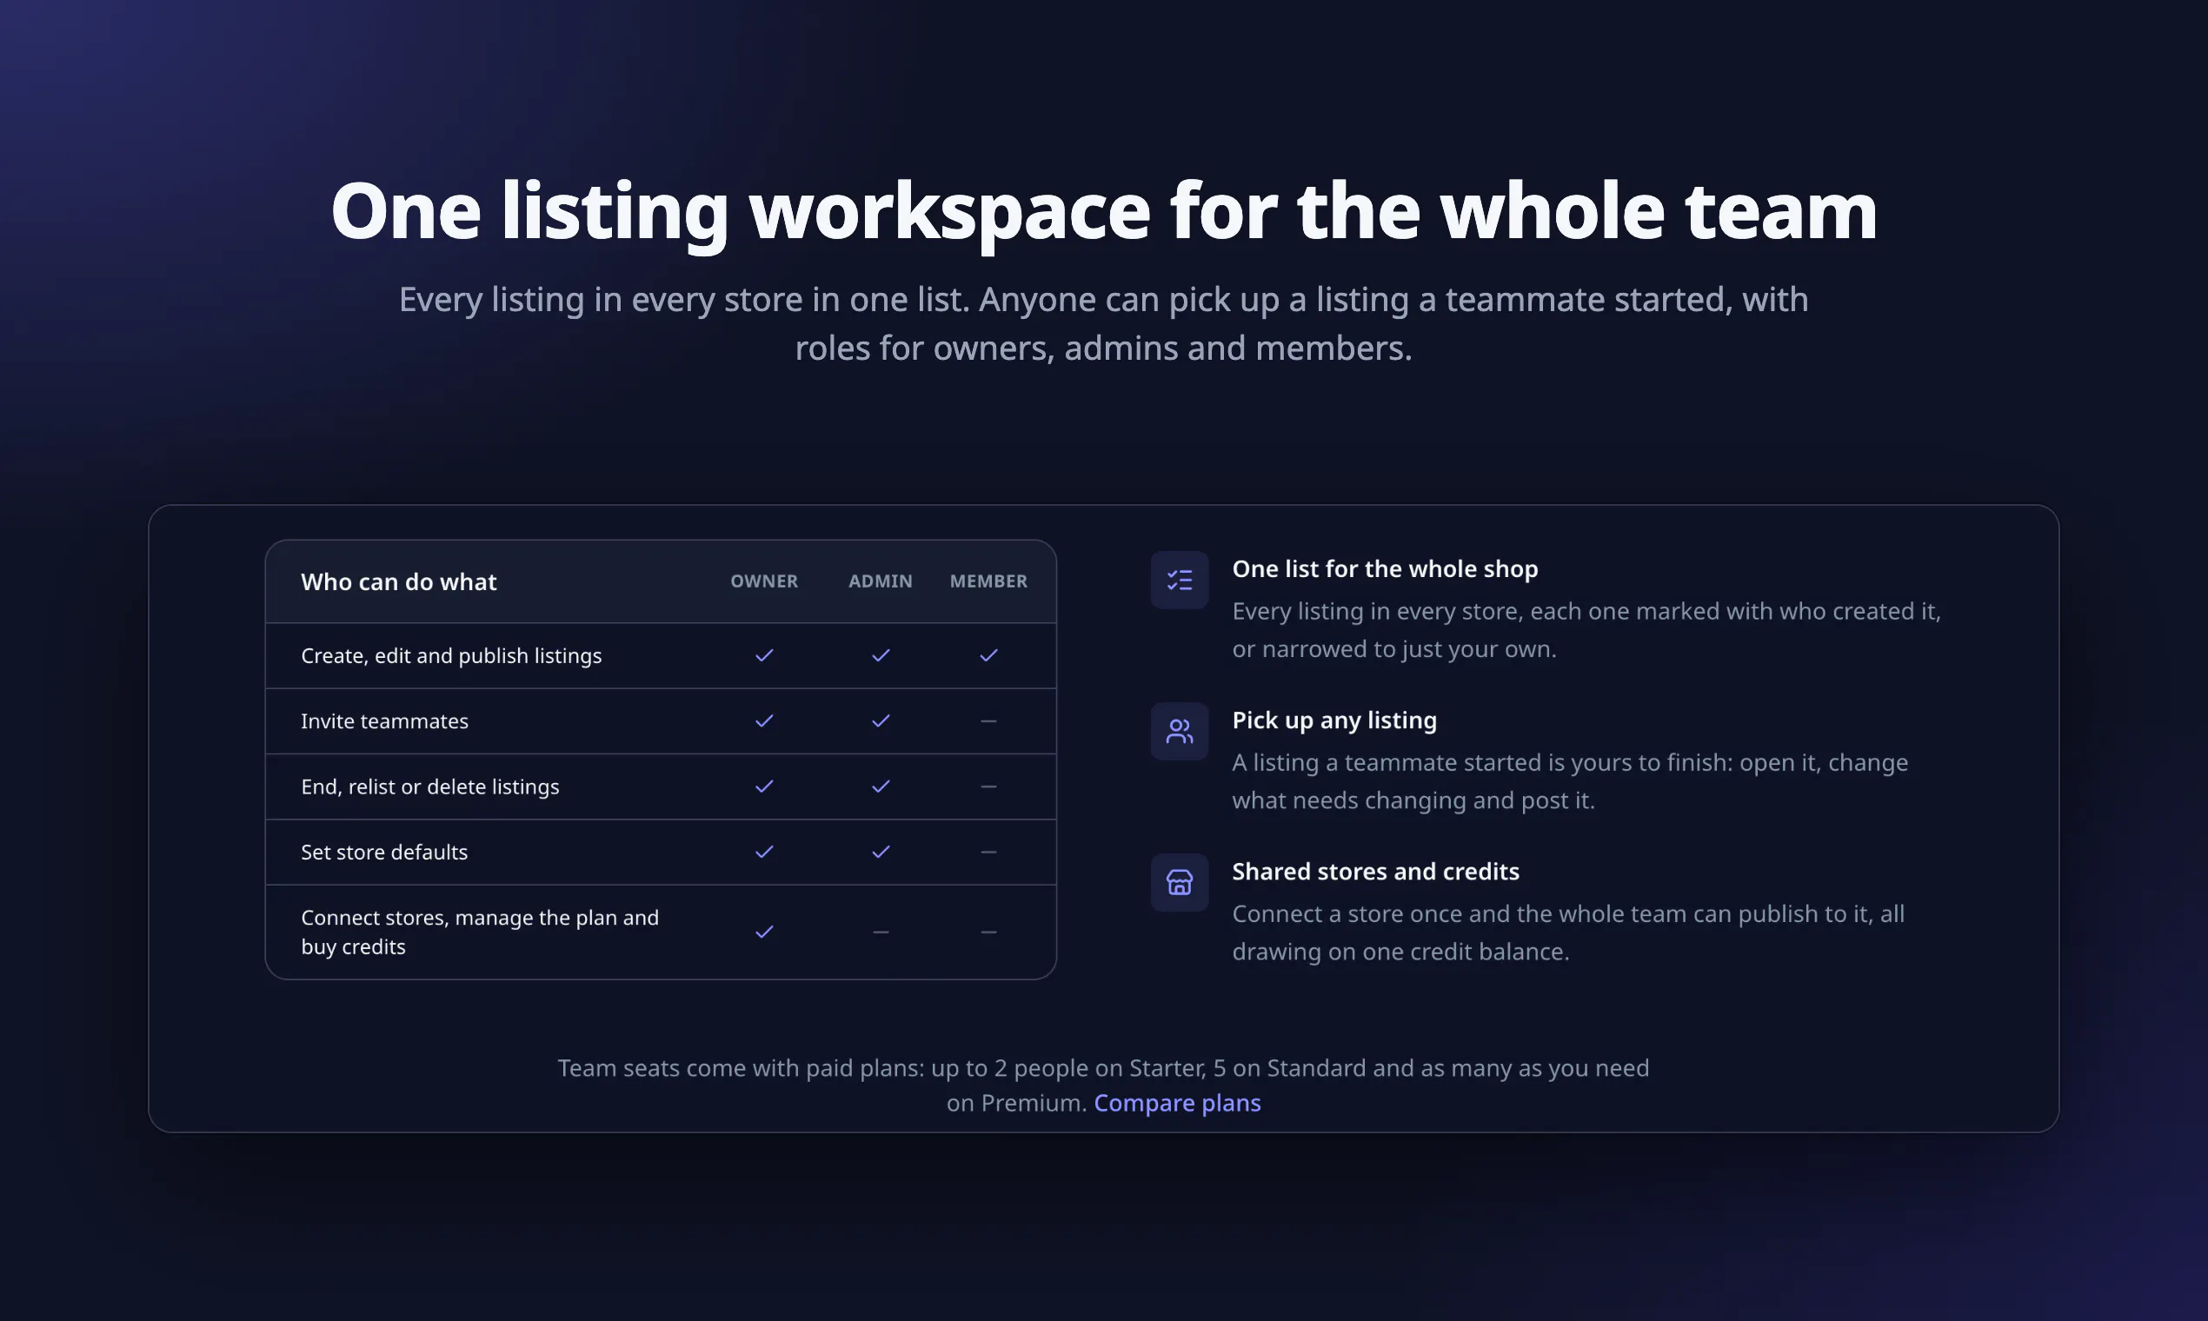Click the OWNER column header
This screenshot has height=1321, width=2208.
[764, 581]
